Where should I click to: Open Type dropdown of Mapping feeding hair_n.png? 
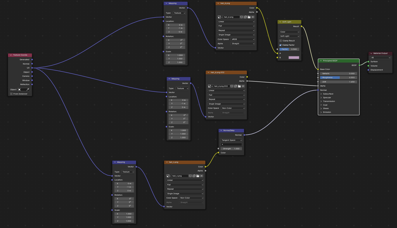pyautogui.click(x=128, y=172)
